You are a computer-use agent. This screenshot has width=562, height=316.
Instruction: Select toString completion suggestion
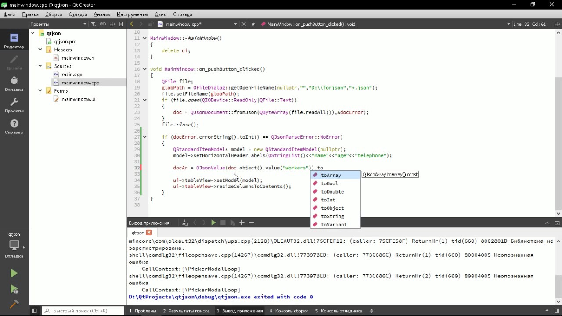coord(335,216)
